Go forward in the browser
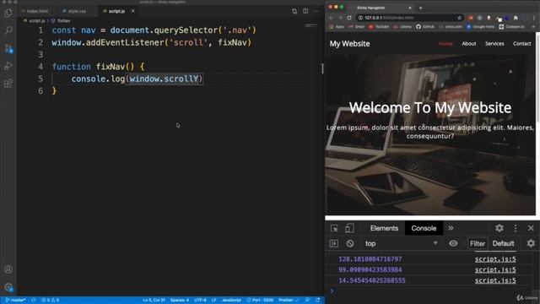Image resolution: width=540 pixels, height=304 pixels. (x=340, y=18)
